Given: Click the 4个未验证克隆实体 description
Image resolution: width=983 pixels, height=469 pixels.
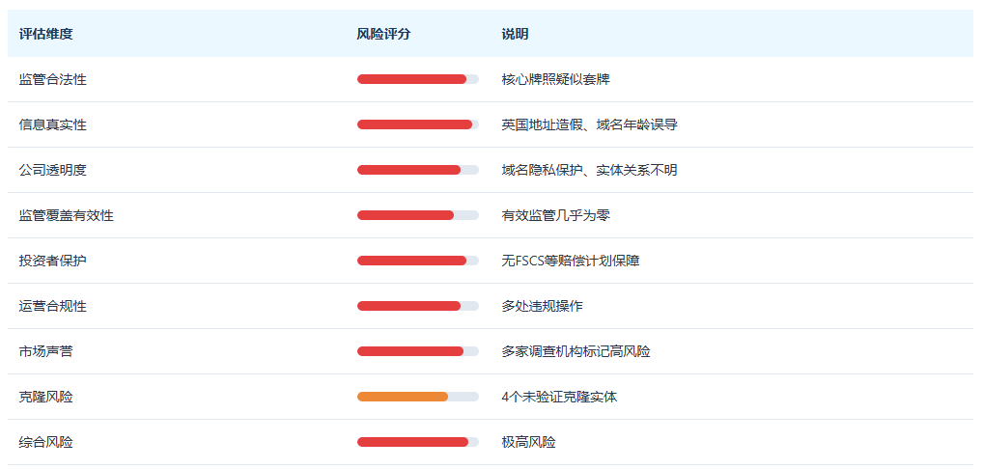Looking at the screenshot, I should pos(559,397).
